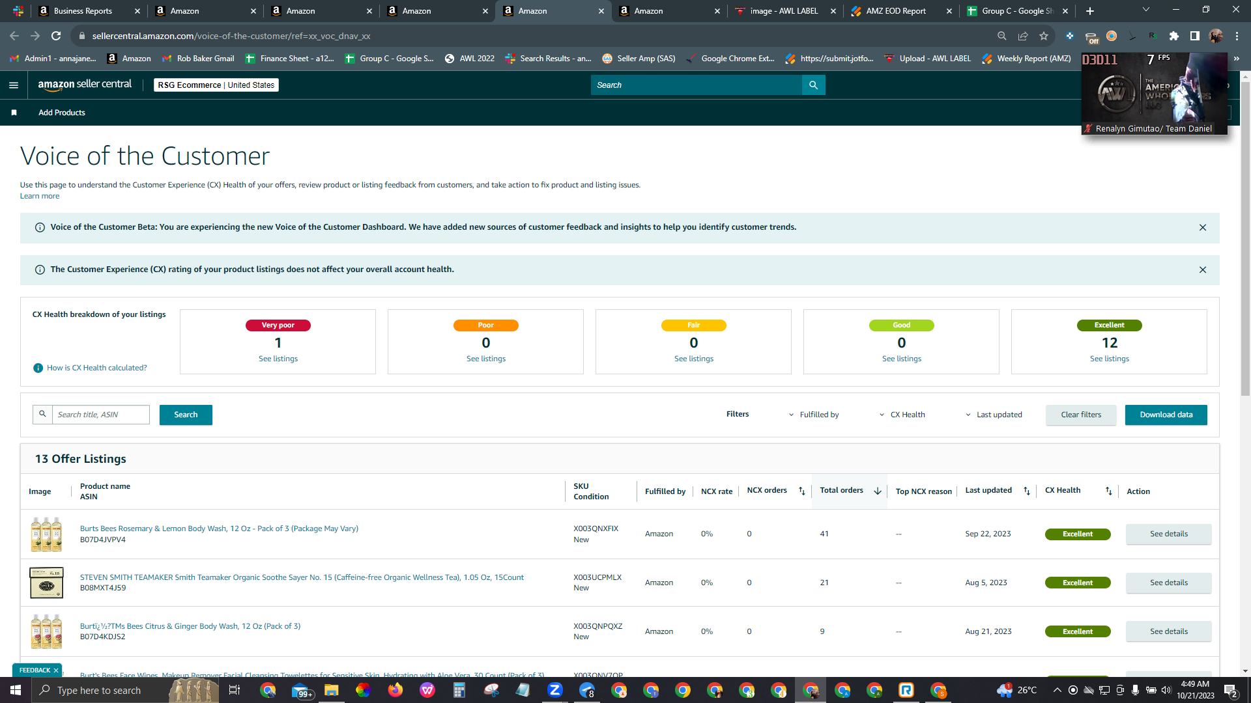See listings under Very poor
The image size is (1251, 703).
coord(278,359)
